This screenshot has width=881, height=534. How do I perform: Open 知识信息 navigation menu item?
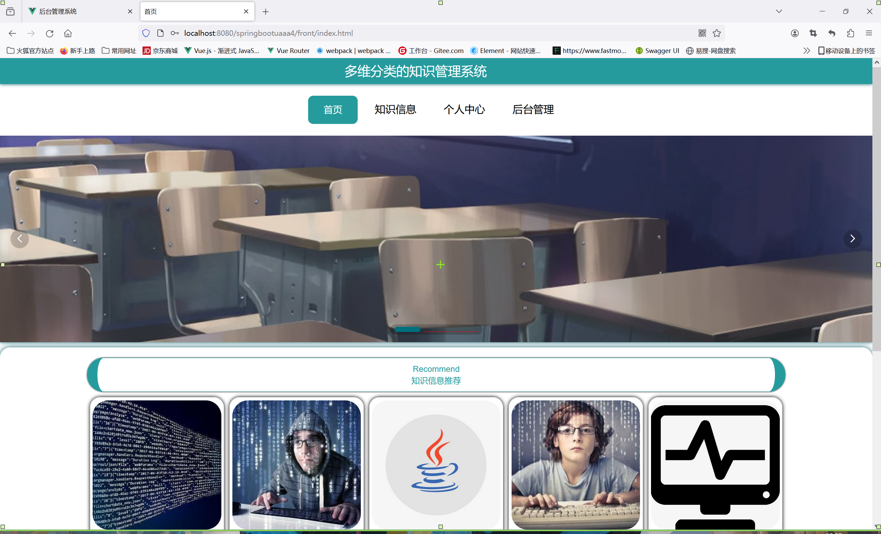click(x=395, y=109)
